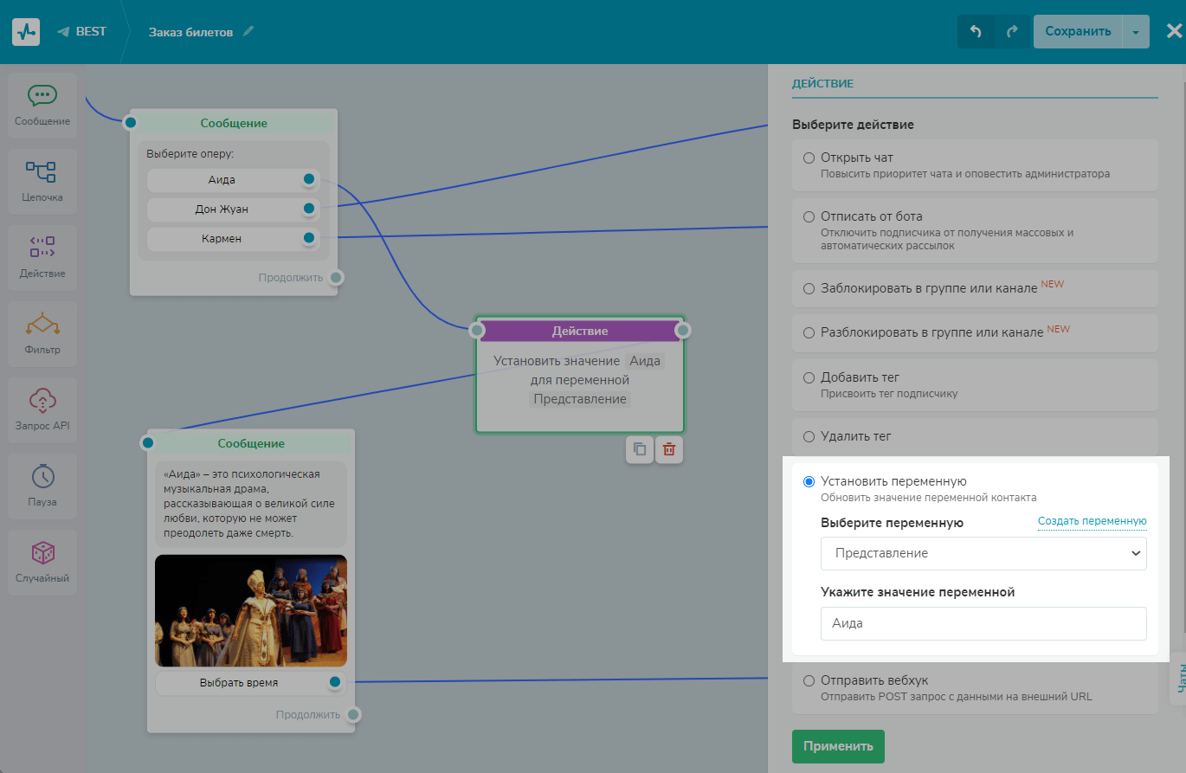Insert an API request (Запрос API) block
The width and height of the screenshot is (1186, 773).
tap(42, 409)
